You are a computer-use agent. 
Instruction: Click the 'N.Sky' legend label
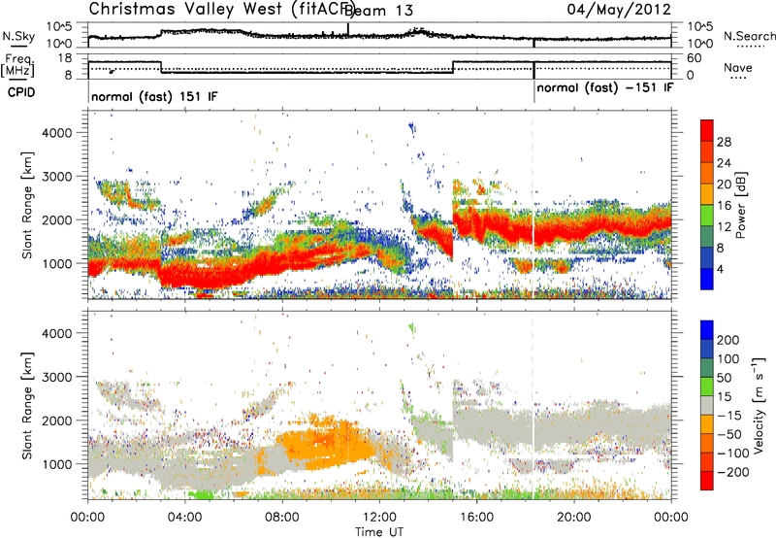point(18,36)
